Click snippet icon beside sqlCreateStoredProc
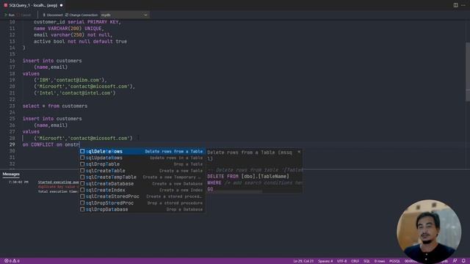This screenshot has width=470, height=264. 82,197
